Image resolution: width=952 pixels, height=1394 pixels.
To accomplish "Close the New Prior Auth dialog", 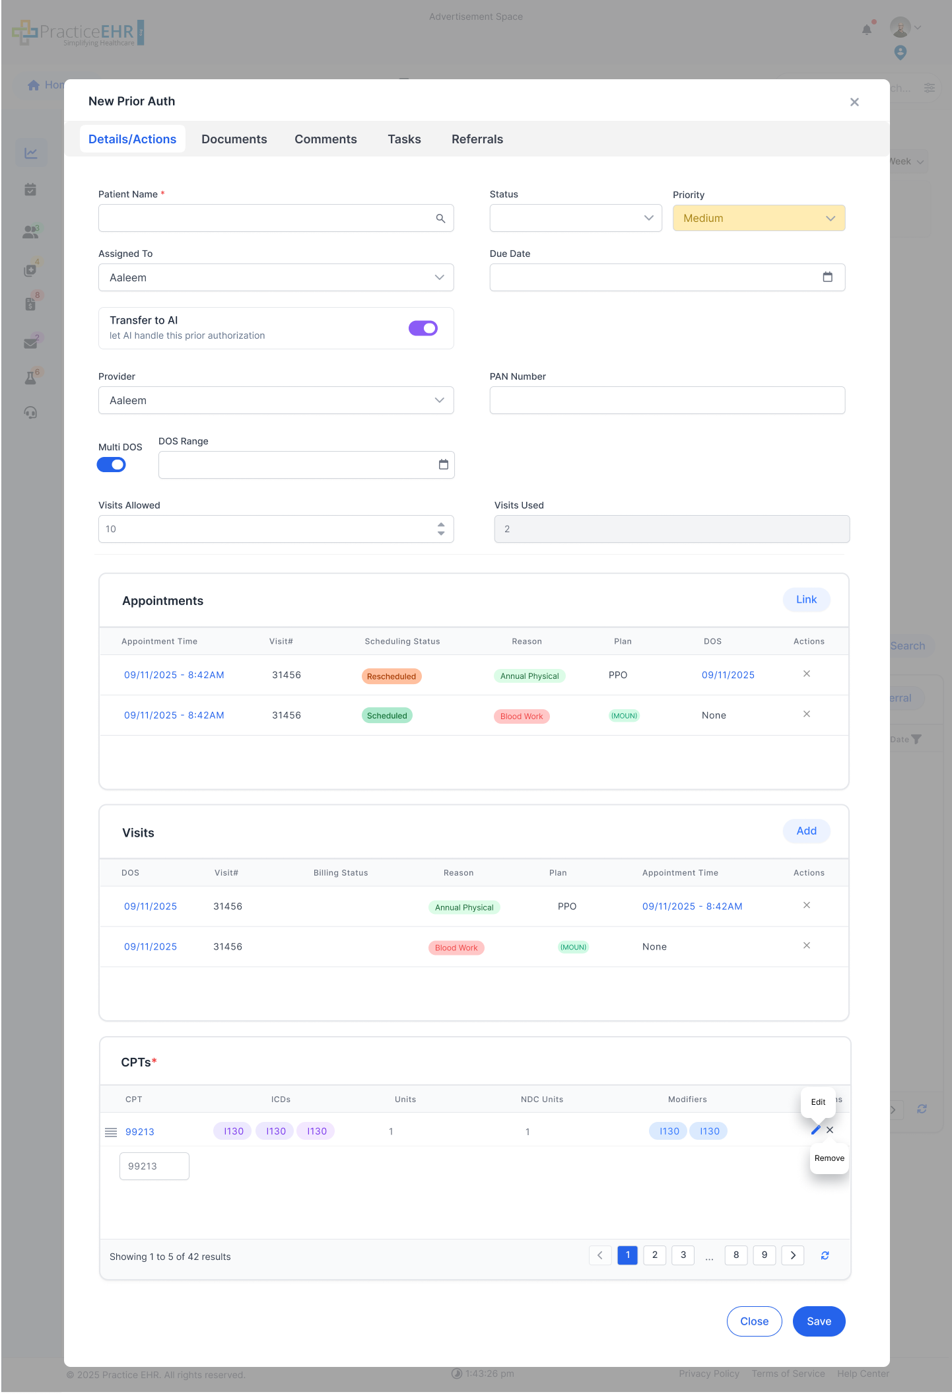I will [854, 102].
